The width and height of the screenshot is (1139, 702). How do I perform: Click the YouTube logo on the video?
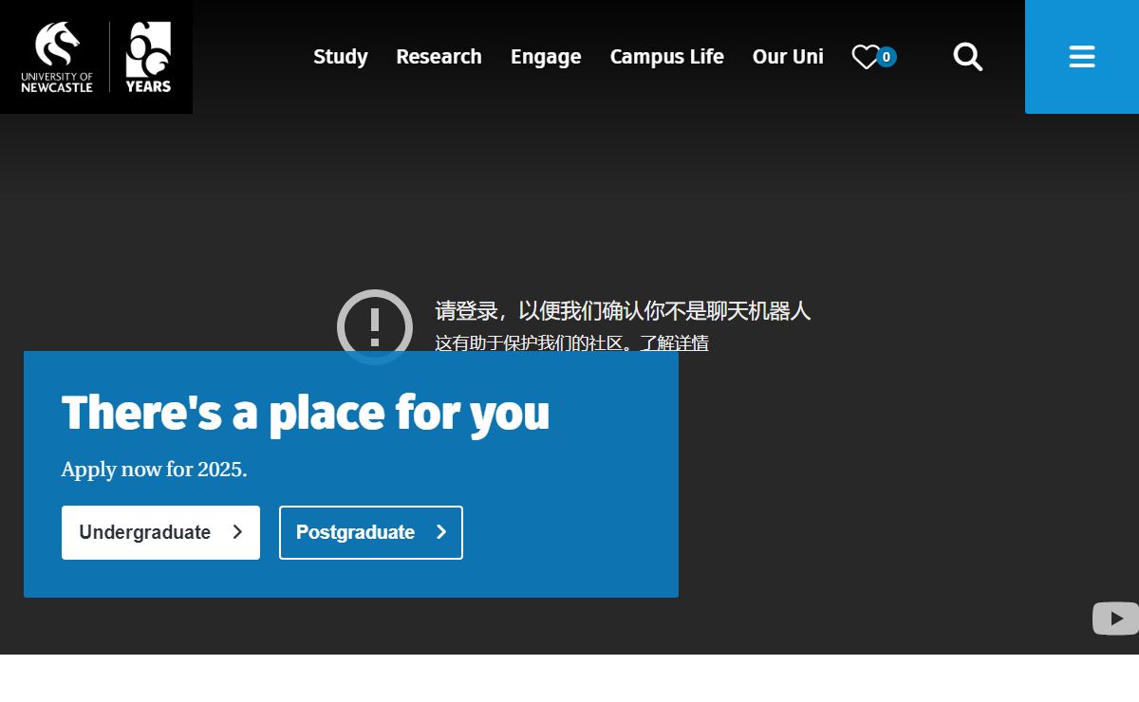click(1115, 619)
